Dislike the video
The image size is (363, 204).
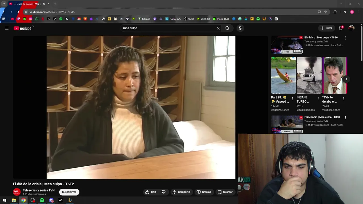coord(164,192)
